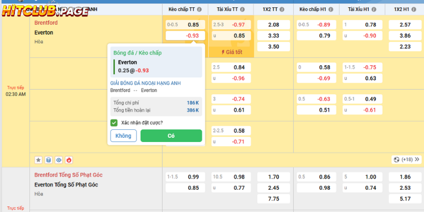
Task: Click the red flame hot icon
Action: click(x=69, y=160)
